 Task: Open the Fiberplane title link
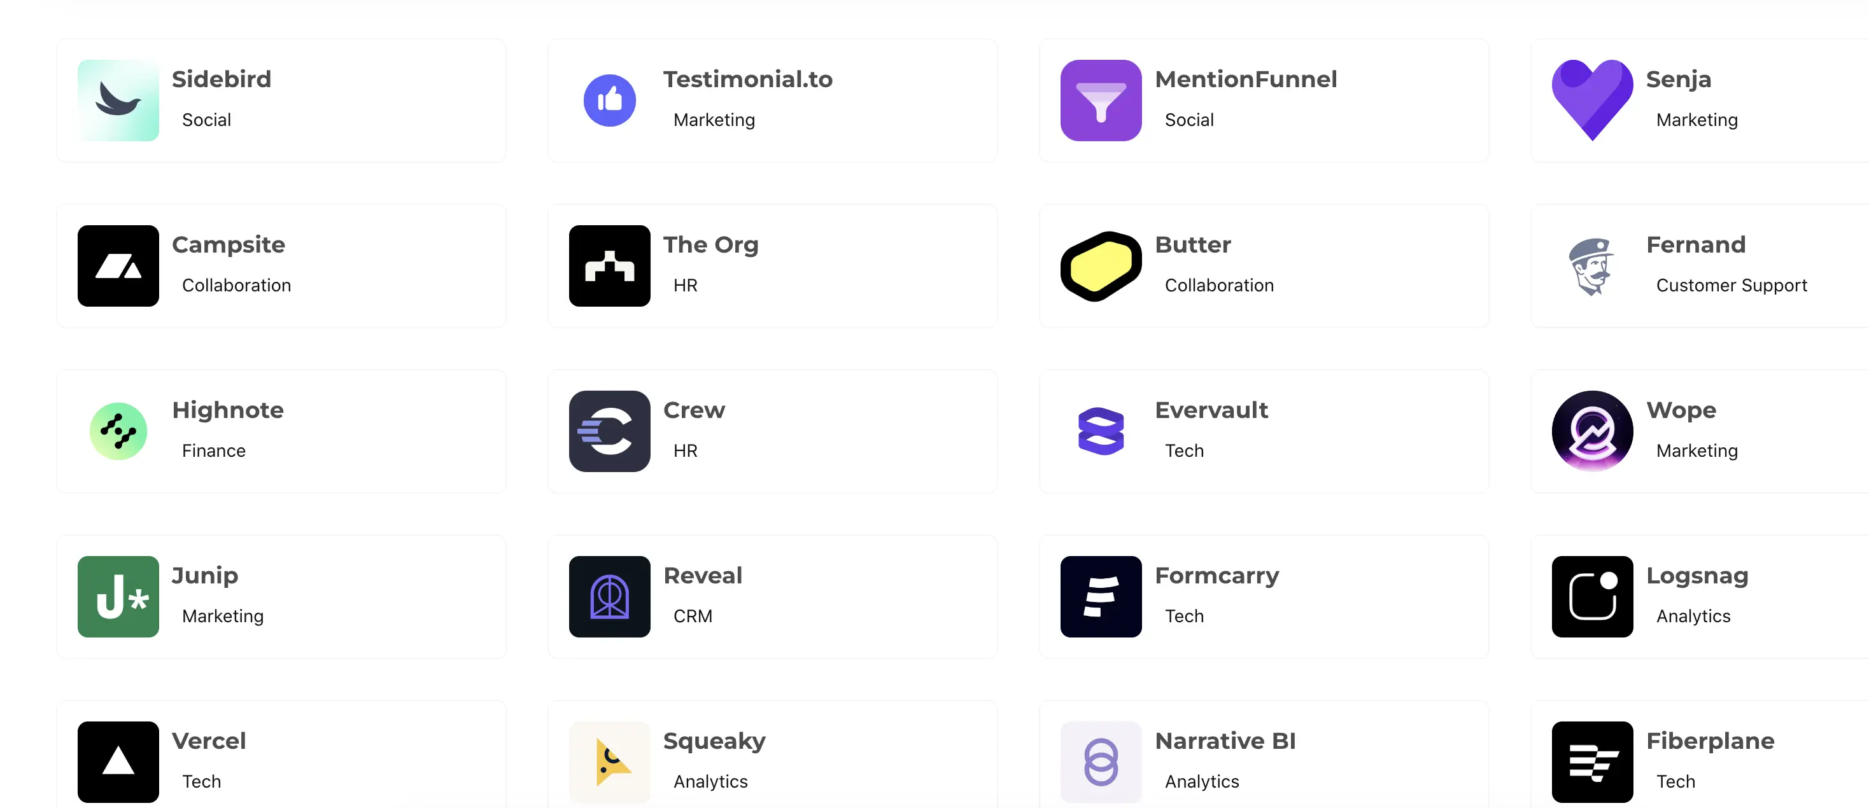(1709, 741)
